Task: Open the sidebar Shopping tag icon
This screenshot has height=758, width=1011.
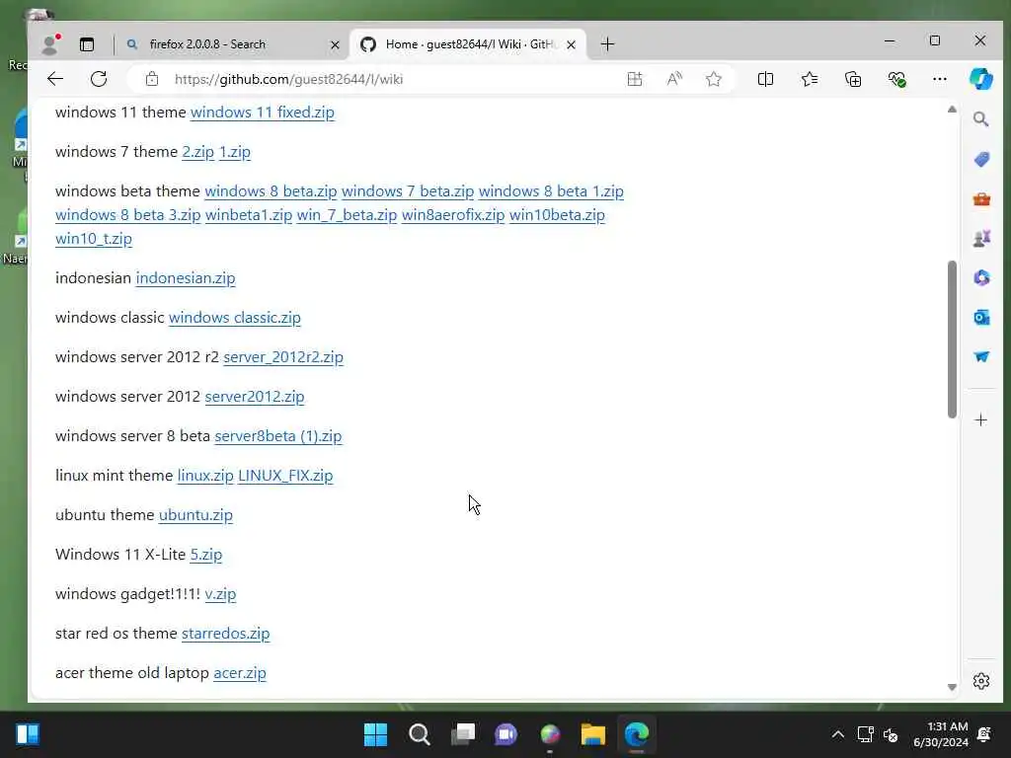Action: [x=981, y=159]
